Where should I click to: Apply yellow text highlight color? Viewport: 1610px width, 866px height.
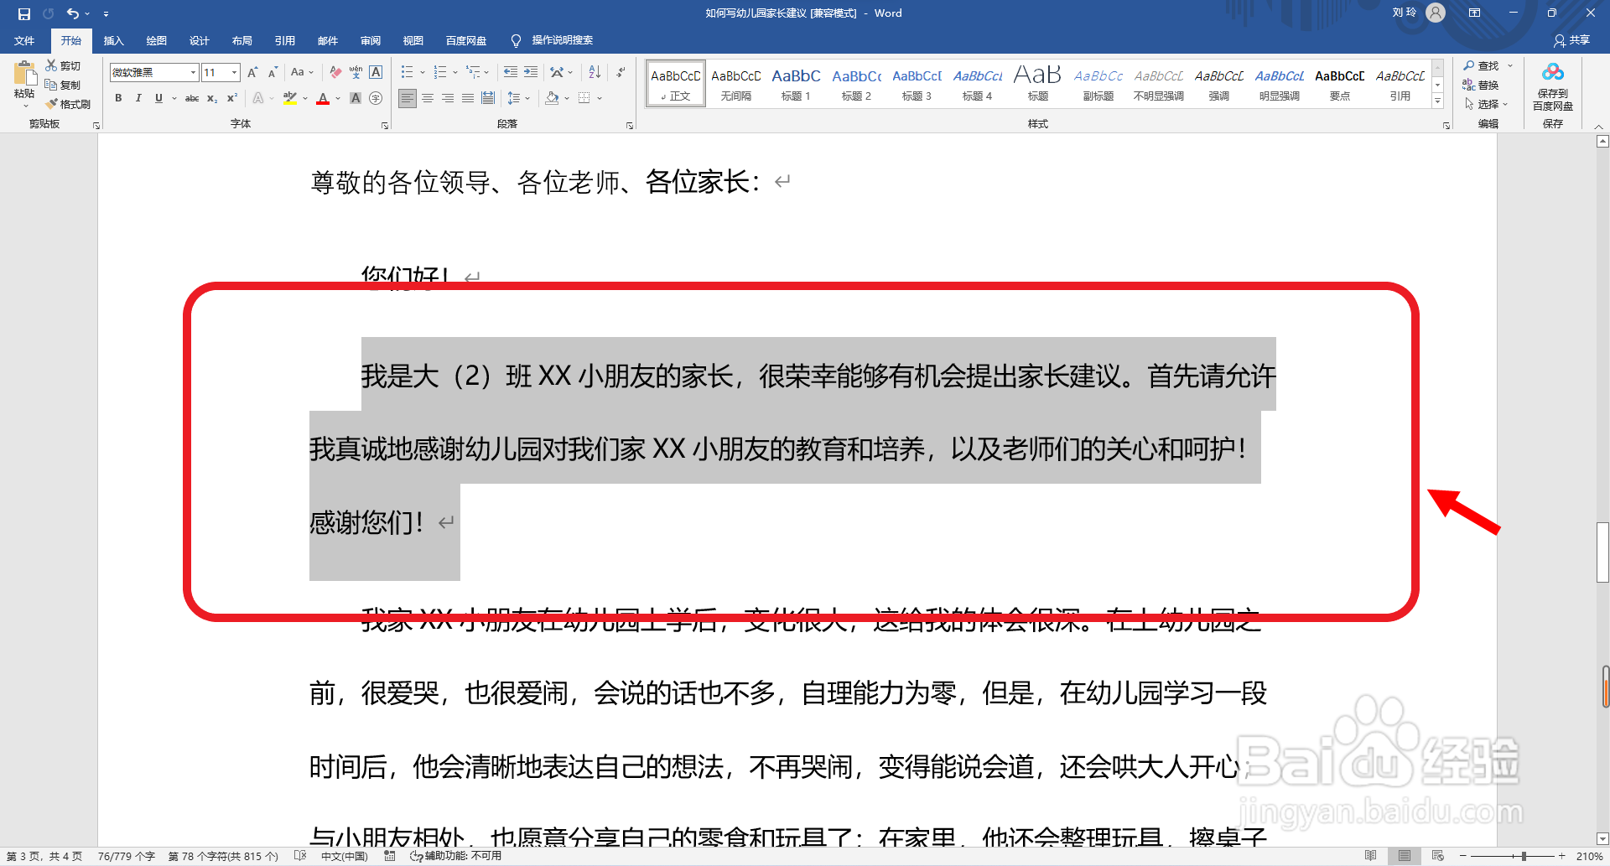(289, 98)
